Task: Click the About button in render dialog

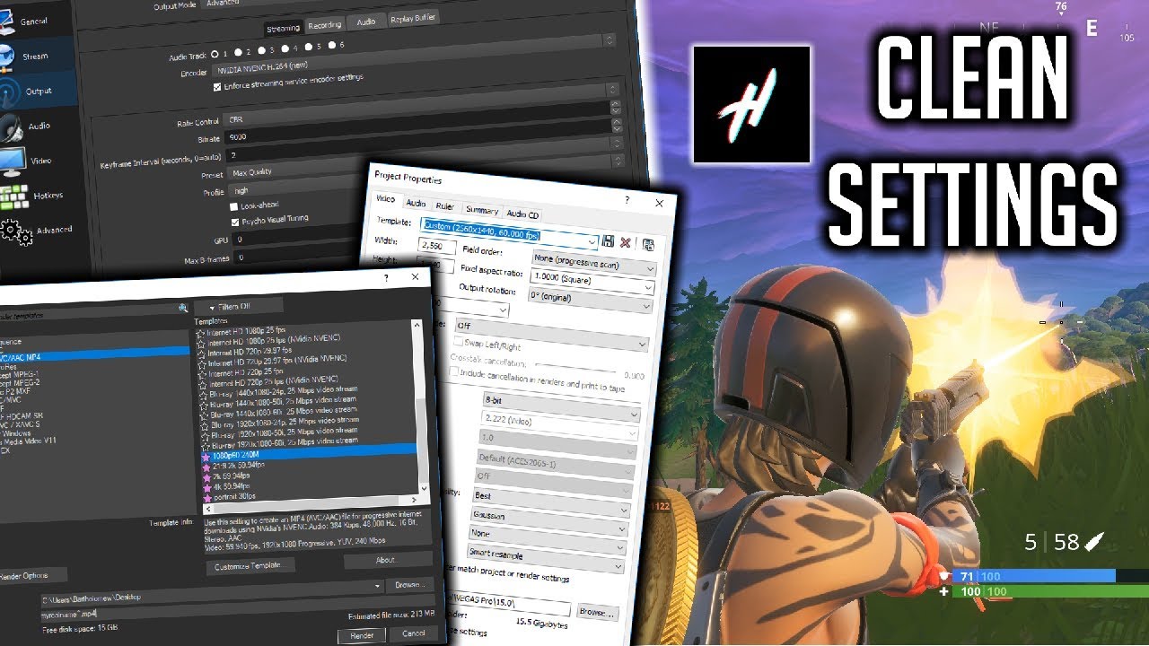Action: pos(387,560)
